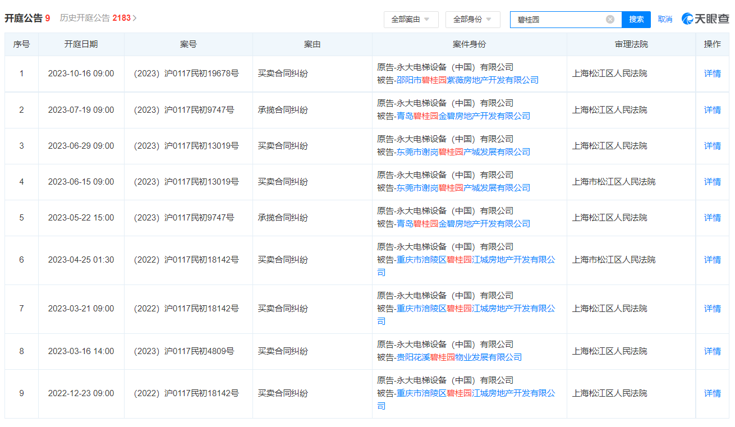Screen dimensions: 735x427
Task: Click the 搜索 button
Action: (636, 19)
